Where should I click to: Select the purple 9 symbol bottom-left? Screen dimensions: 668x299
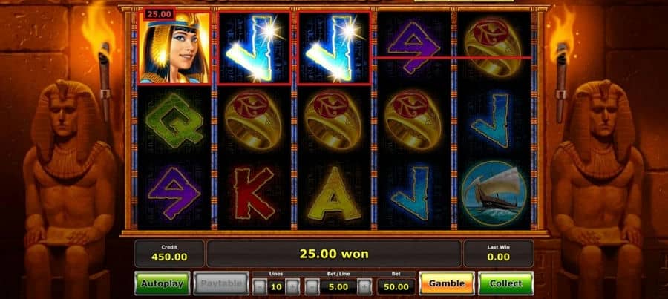coord(174,193)
